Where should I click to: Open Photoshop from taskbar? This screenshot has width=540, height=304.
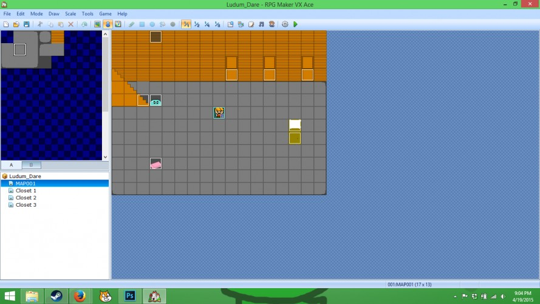coord(130,296)
